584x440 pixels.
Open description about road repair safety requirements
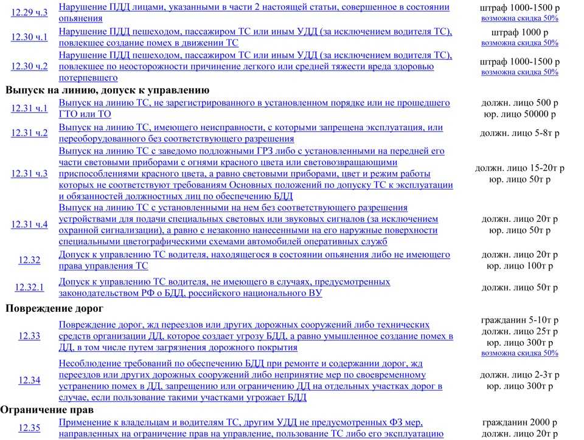pos(250,380)
